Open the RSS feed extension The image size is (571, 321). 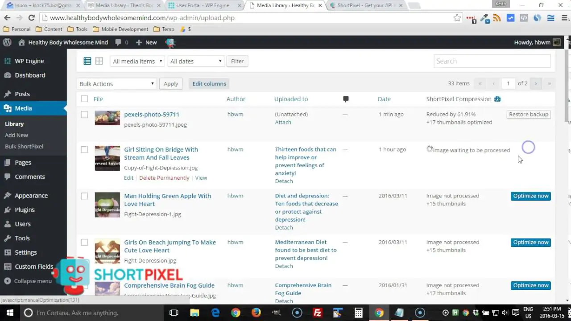click(497, 18)
